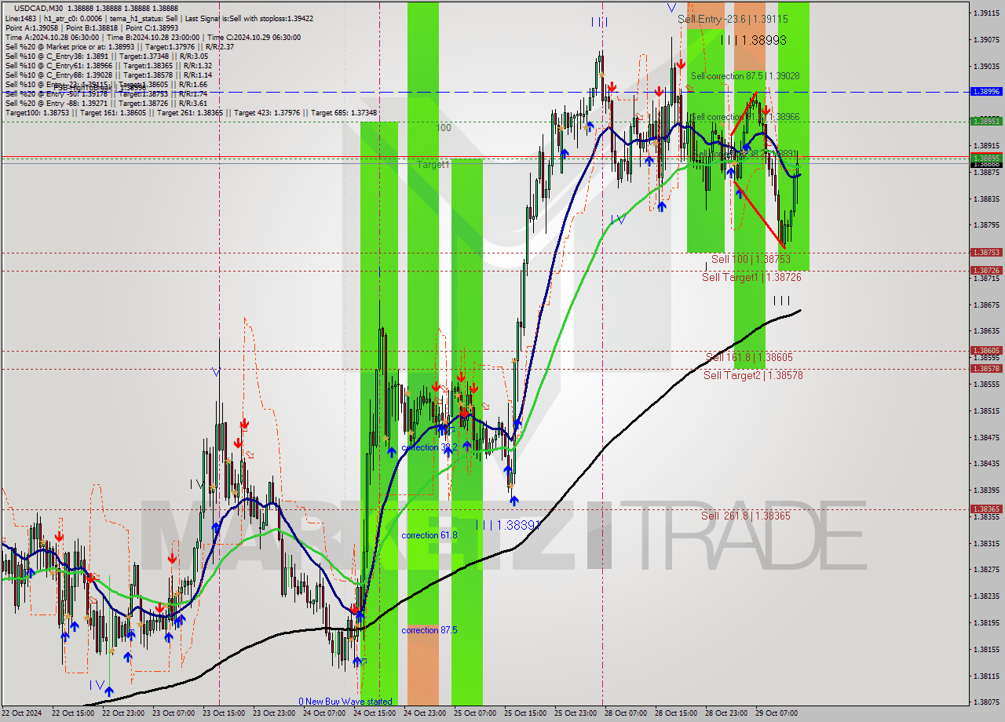This screenshot has width=1005, height=722.
Task: Click the 'Target100: 1.38753' targets line
Action: tap(191, 113)
